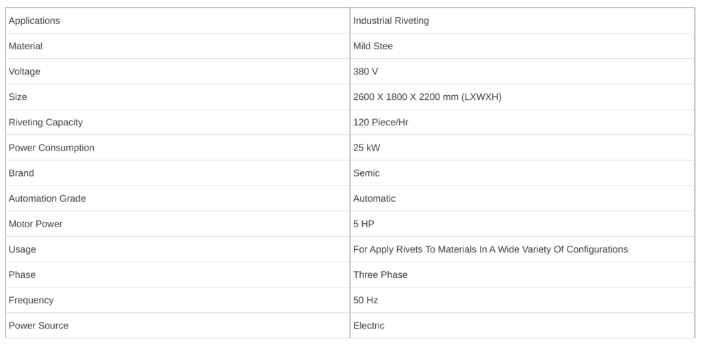Select the Industrial Riveting value
The image size is (701, 345).
[391, 21]
